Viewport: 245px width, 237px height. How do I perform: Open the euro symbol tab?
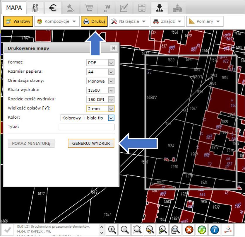coord(53,8)
